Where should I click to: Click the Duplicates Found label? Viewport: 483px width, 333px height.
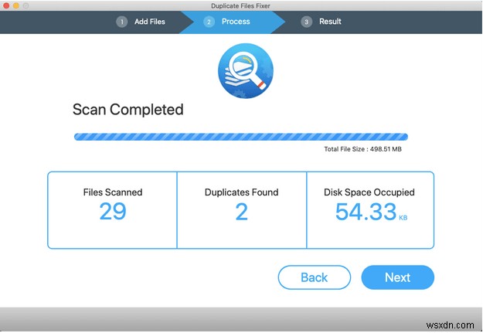click(241, 192)
